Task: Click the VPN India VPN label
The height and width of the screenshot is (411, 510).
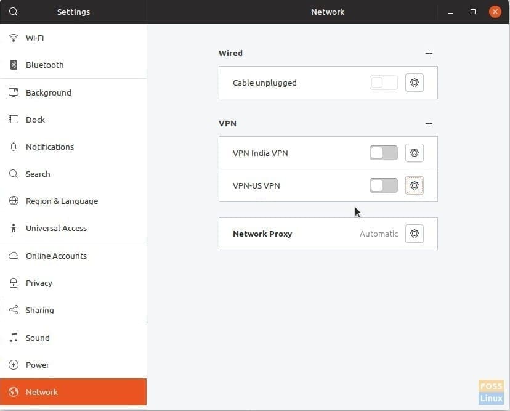Action: (260, 153)
